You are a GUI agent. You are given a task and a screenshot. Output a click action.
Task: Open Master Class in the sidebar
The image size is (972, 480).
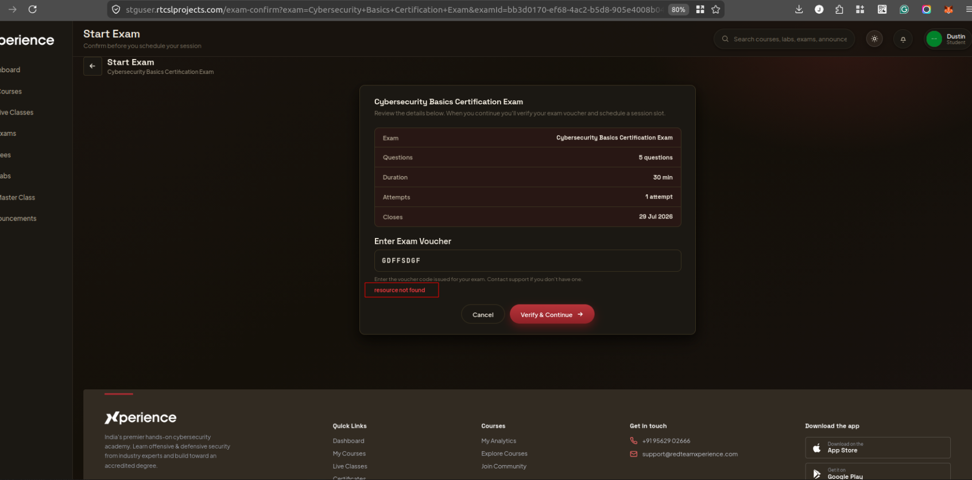pos(18,198)
